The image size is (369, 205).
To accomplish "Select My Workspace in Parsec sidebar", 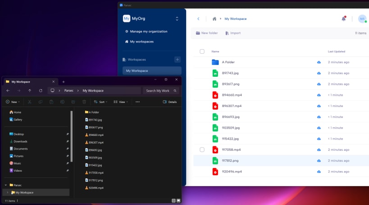I will [x=152, y=71].
